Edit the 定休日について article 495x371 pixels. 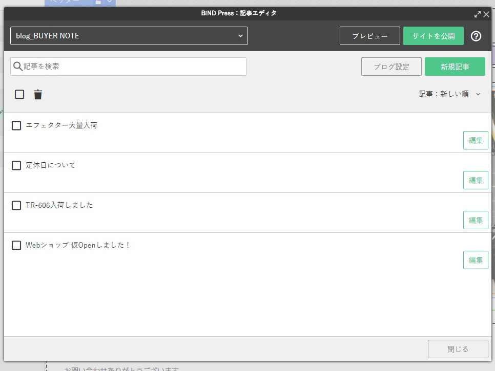point(476,180)
